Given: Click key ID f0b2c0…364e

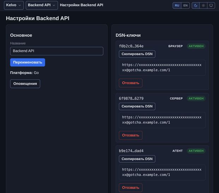Looking at the screenshot, I should [131, 46].
